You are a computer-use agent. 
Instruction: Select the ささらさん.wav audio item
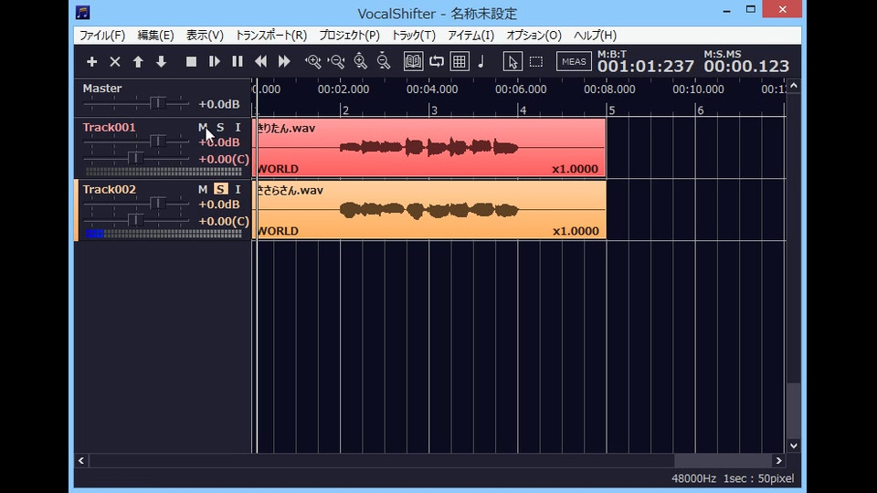[x=430, y=210]
